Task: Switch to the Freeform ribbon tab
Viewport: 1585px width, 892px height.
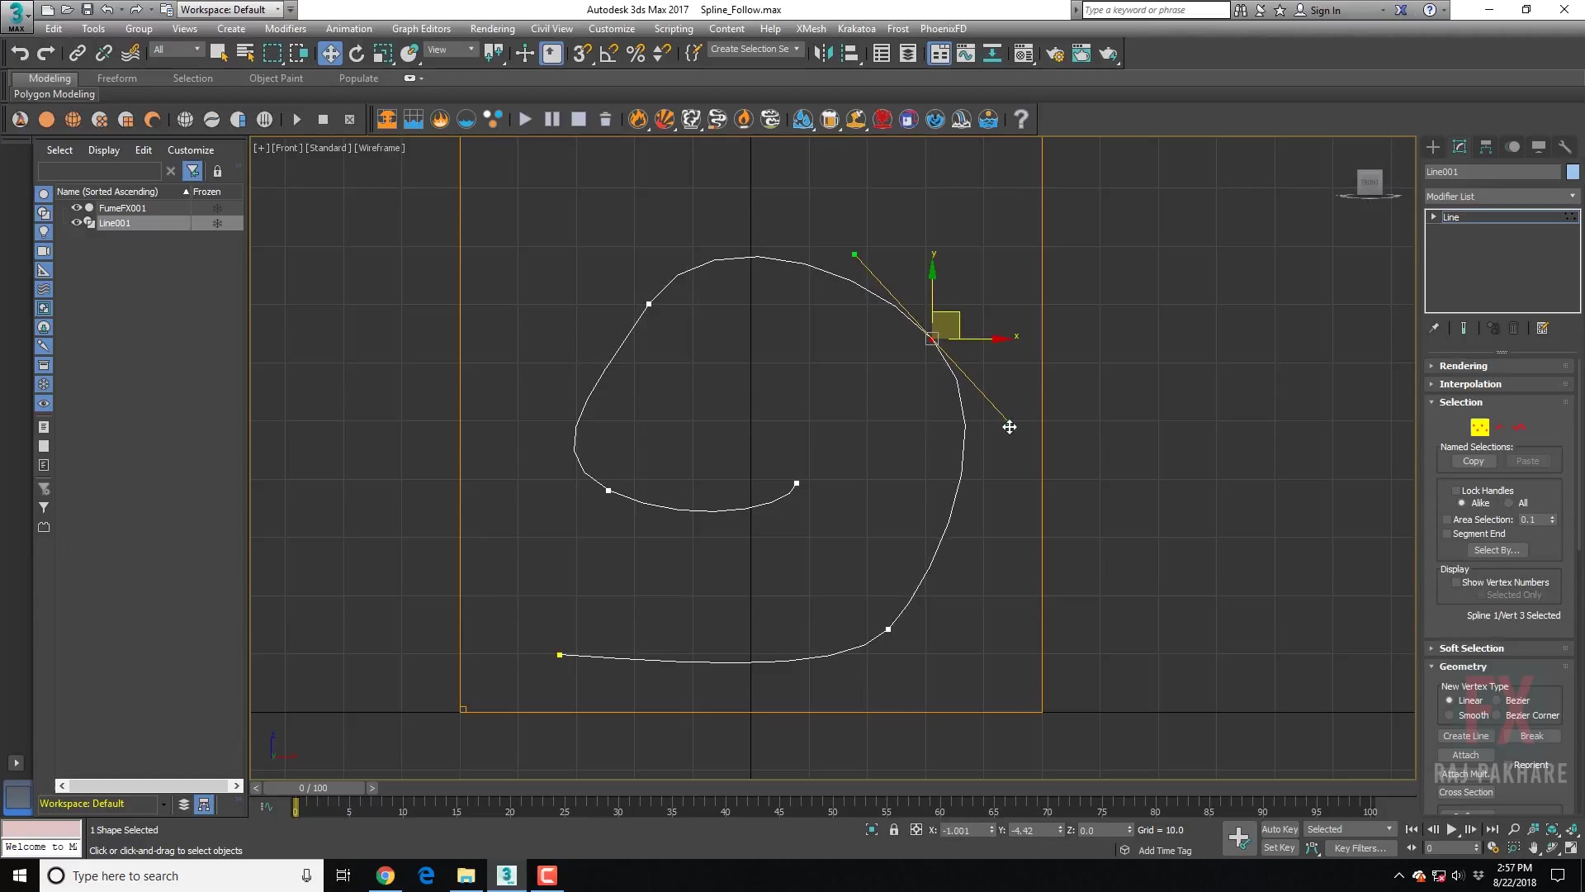Action: tap(117, 78)
